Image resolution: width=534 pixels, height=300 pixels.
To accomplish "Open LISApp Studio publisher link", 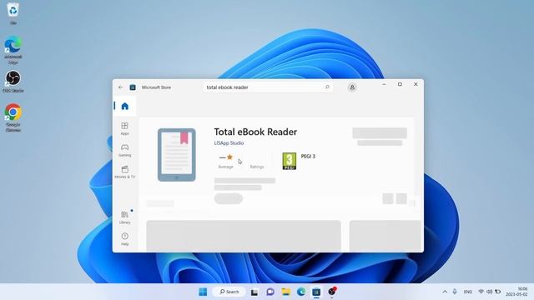I will point(229,143).
